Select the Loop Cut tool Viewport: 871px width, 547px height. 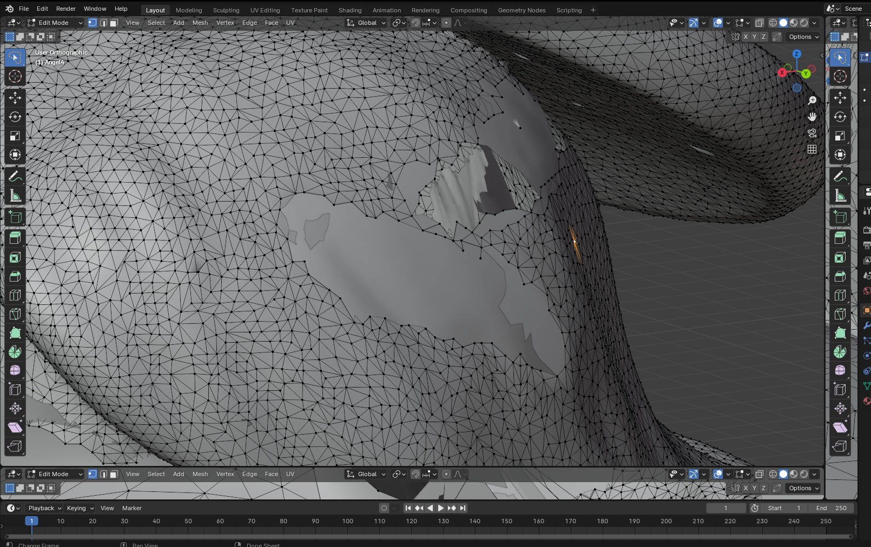[x=15, y=295]
